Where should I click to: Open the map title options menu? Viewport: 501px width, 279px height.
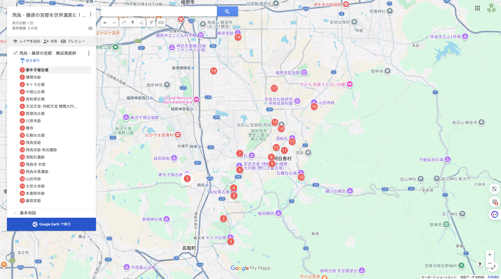[x=91, y=14]
